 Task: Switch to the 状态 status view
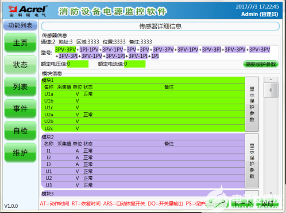pyautogui.click(x=20, y=65)
